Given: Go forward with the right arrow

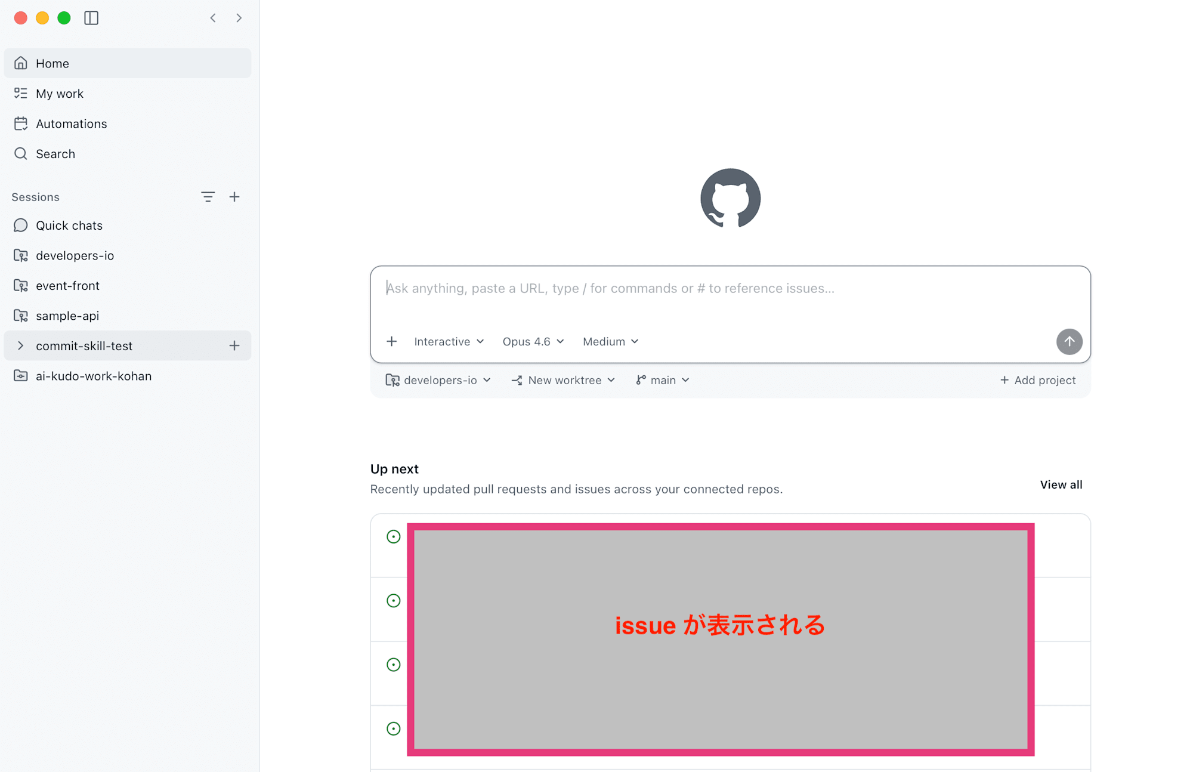Looking at the screenshot, I should pyautogui.click(x=239, y=18).
